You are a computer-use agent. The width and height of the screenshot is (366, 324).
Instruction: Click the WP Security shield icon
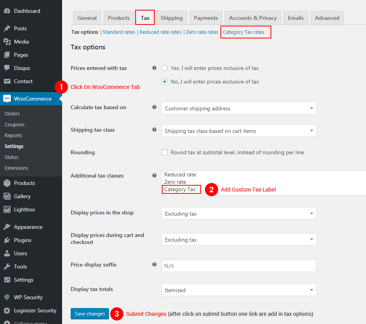[7, 297]
